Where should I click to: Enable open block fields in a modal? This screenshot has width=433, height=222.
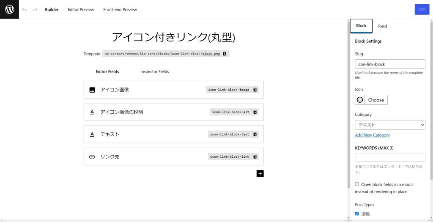pos(357,184)
